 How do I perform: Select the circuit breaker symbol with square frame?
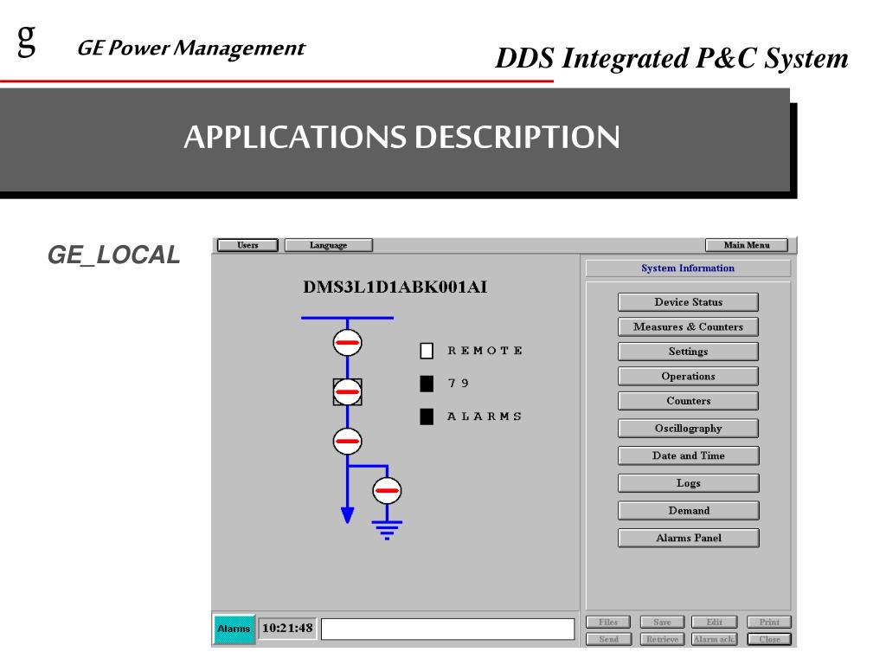coord(347,392)
